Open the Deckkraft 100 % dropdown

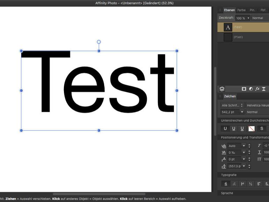click(243, 18)
